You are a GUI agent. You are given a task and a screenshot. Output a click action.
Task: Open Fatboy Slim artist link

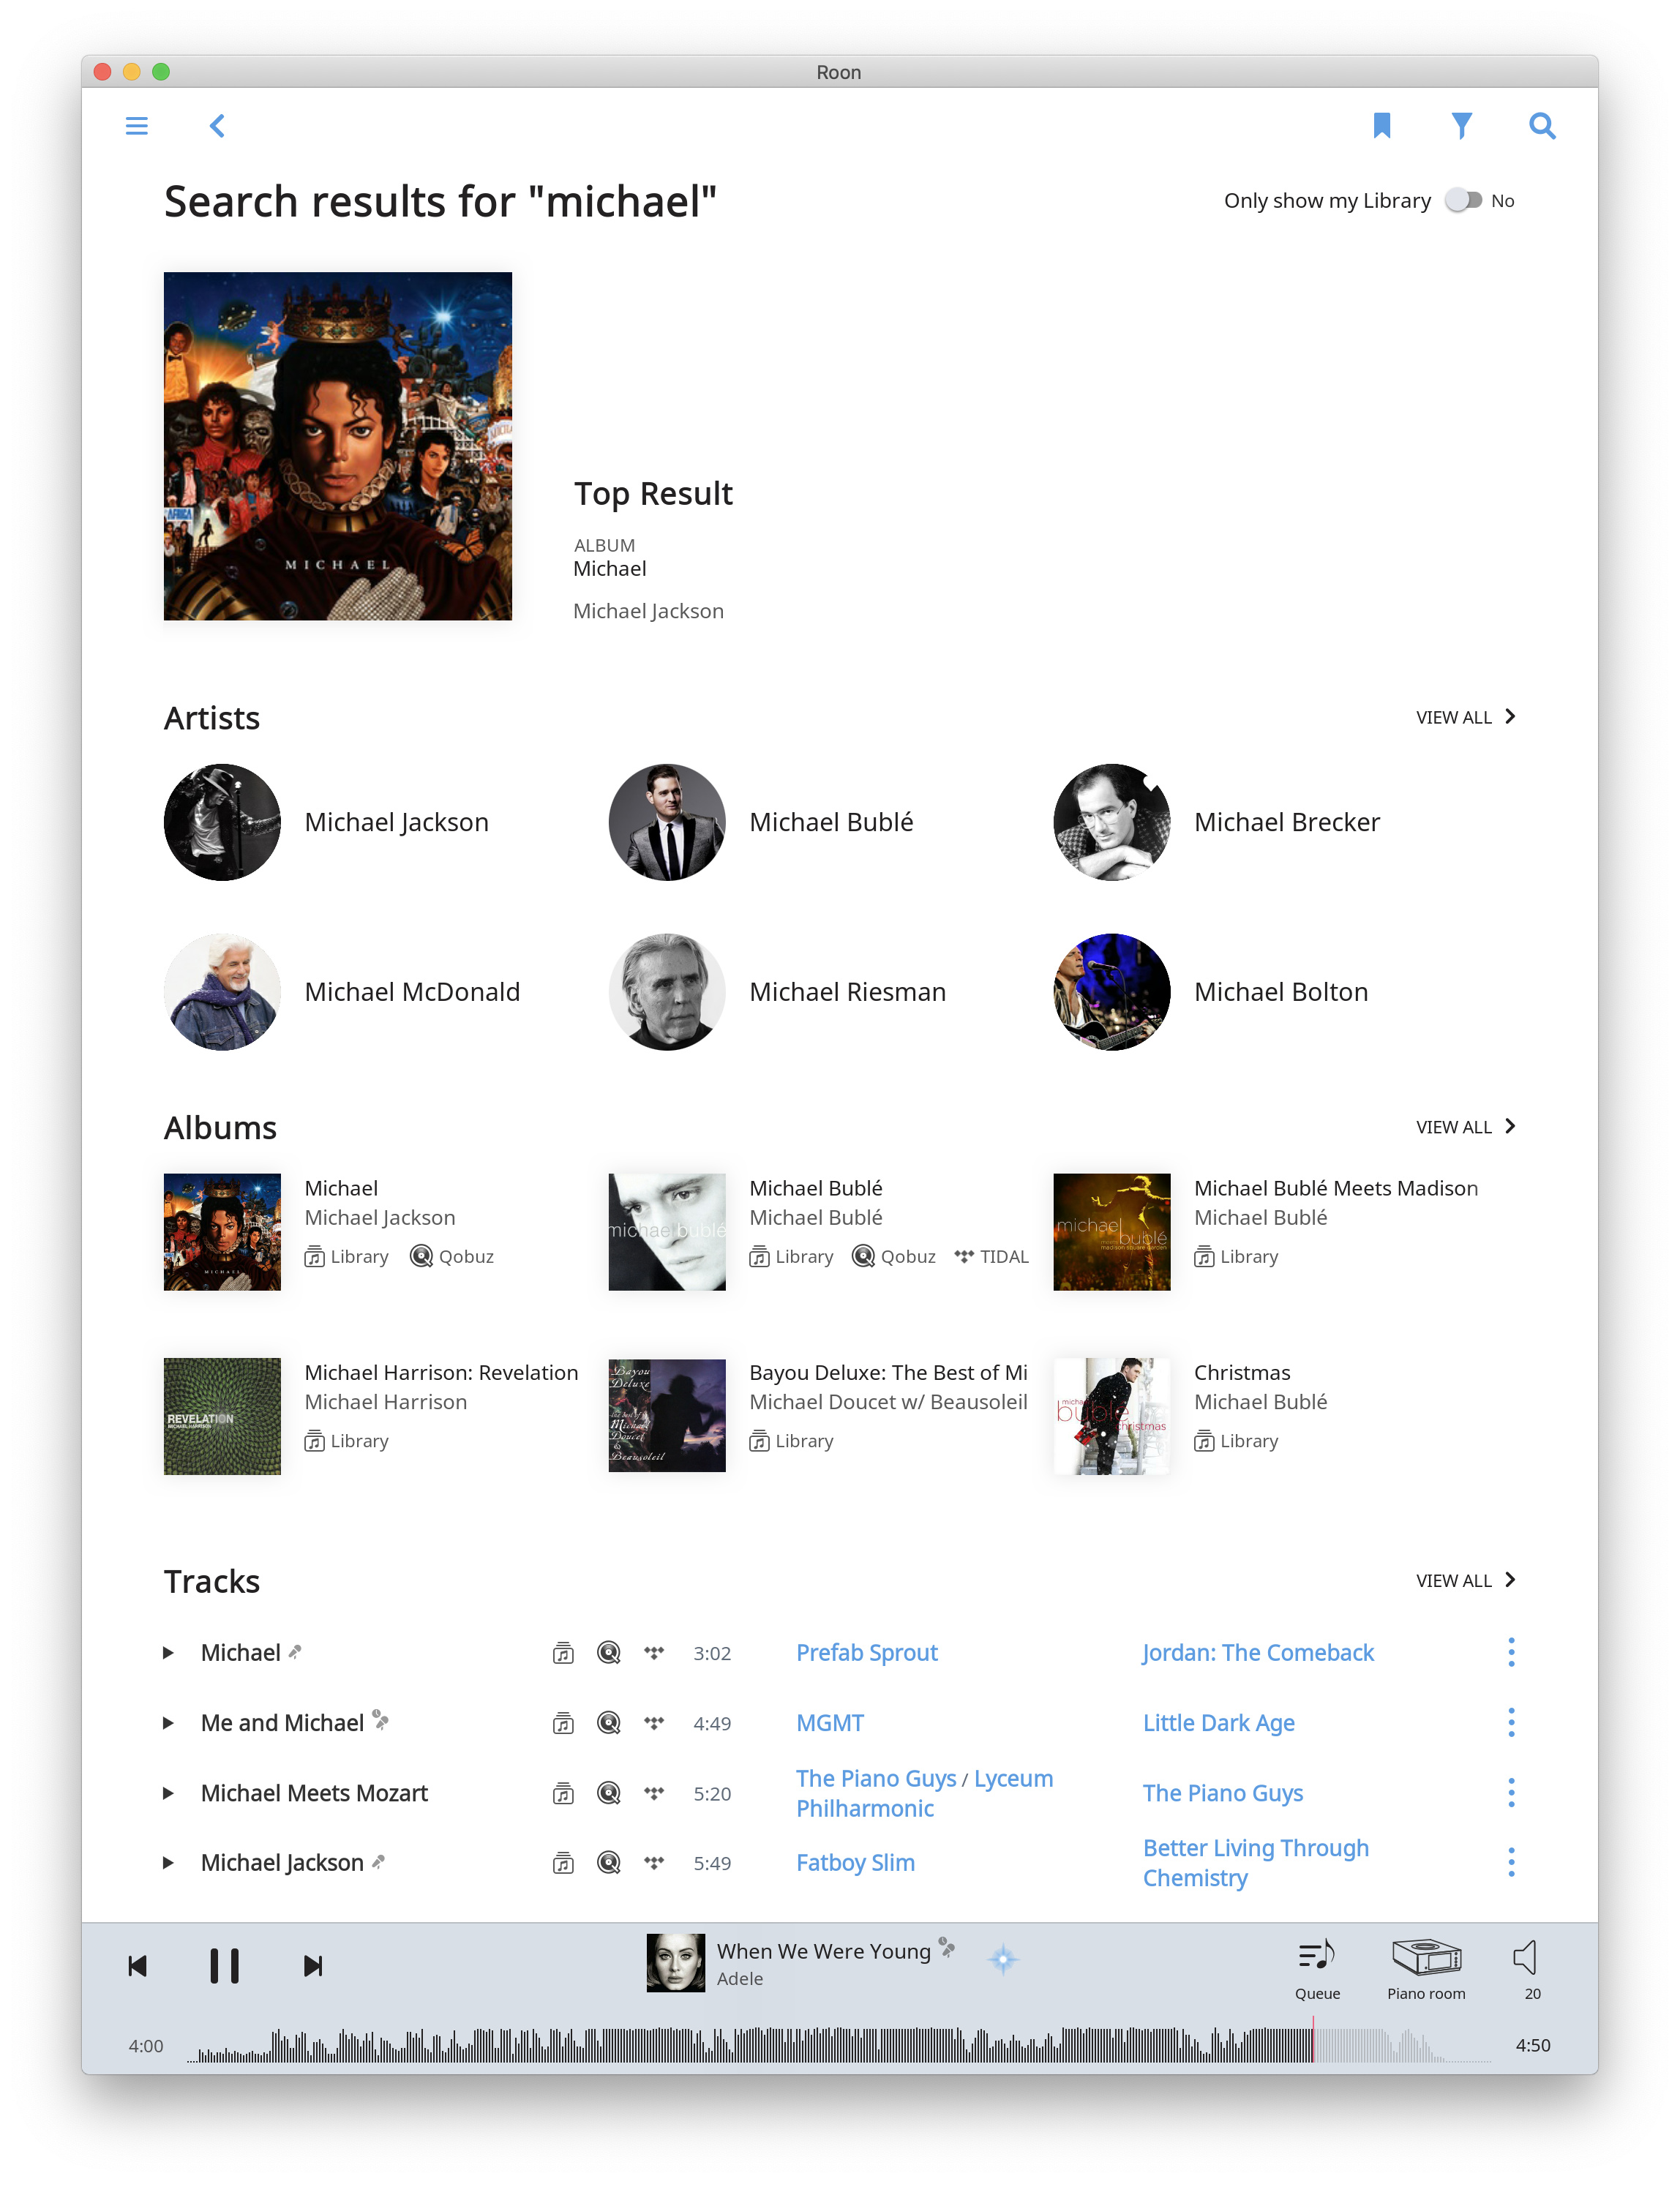click(855, 1863)
